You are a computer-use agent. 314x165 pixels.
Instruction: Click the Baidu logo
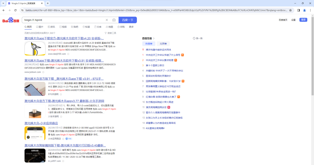tap(11, 20)
